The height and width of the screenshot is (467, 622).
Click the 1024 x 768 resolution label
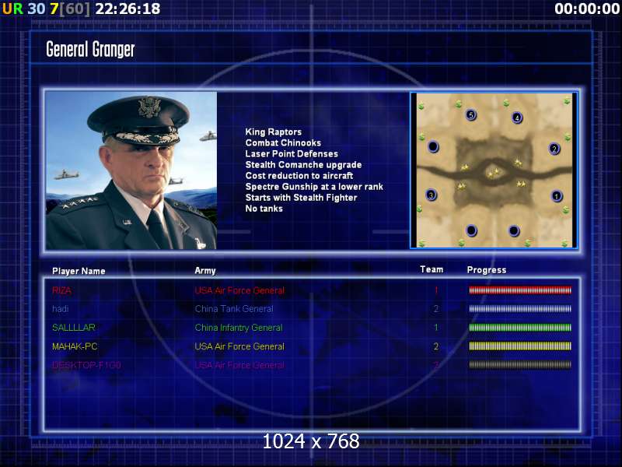click(311, 441)
